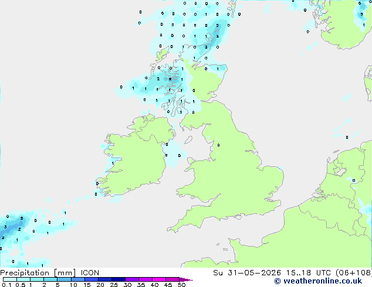
Task: Open the weatheronline.co.uk link
Action: (x=318, y=281)
